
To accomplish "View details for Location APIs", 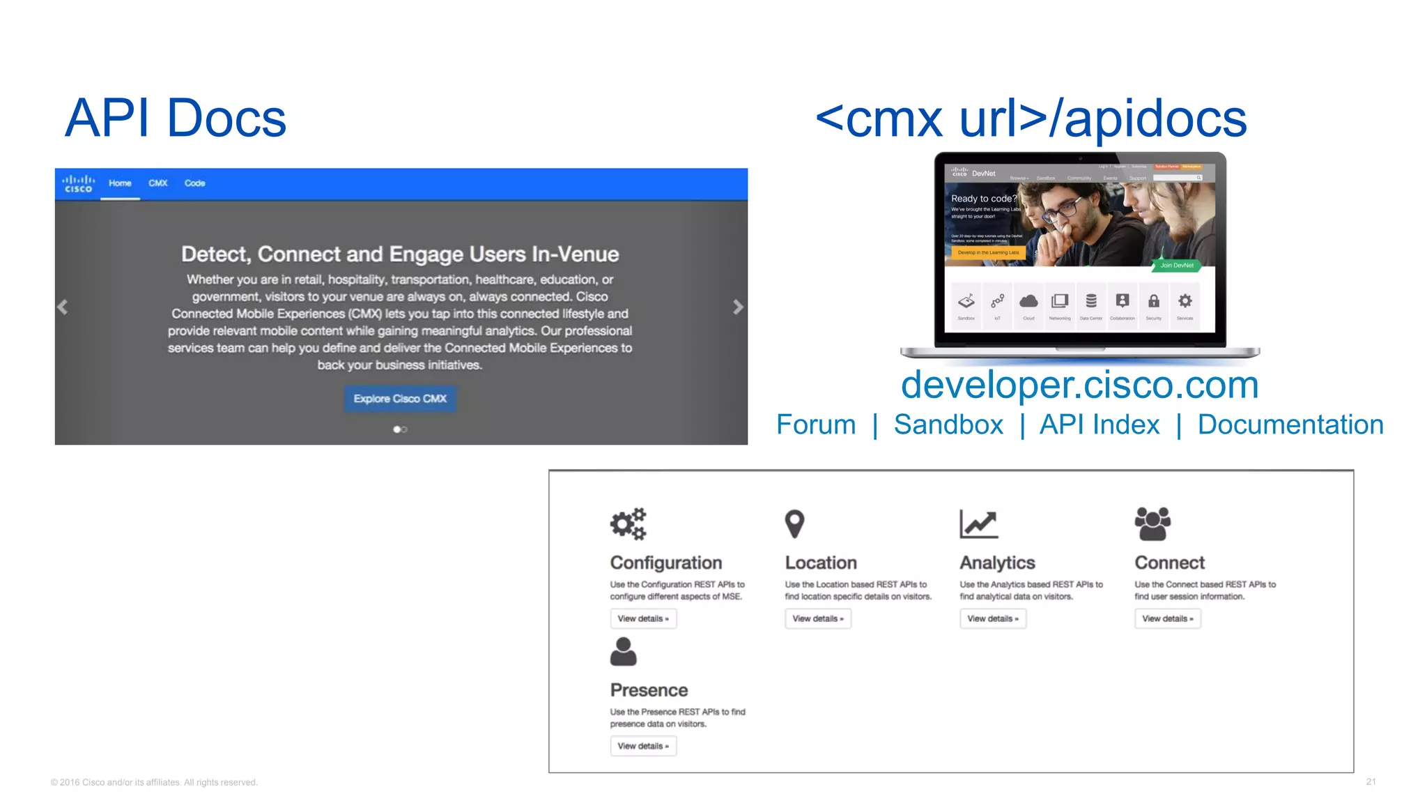I will (x=818, y=619).
